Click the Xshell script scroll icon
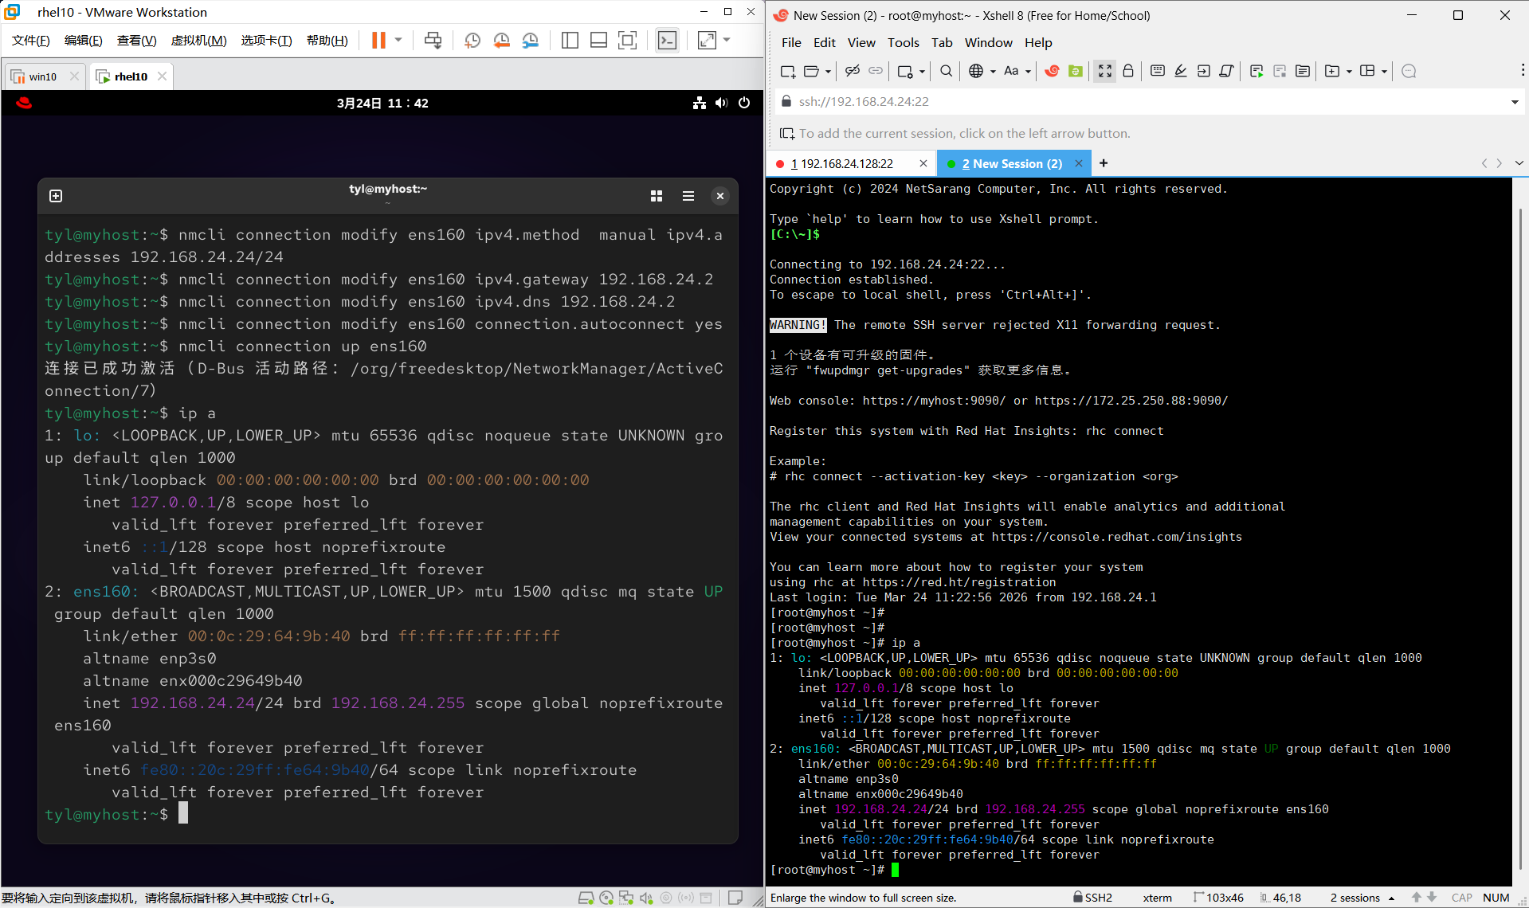 tap(1227, 71)
